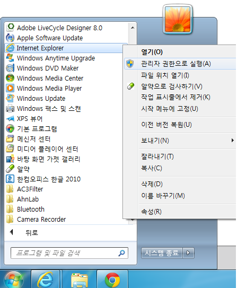This screenshot has height=288, width=237.
Task: Click the magnifier icon in the search box
Action: tap(121, 253)
